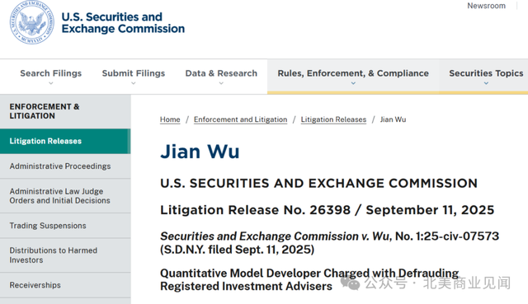
Task: Go to Home breadcrumb link
Action: click(x=170, y=119)
